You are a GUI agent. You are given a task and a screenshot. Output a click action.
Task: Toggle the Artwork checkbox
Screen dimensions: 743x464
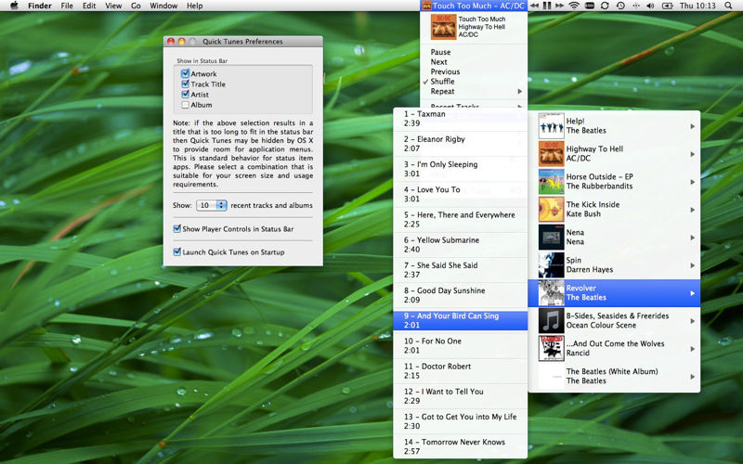click(185, 73)
